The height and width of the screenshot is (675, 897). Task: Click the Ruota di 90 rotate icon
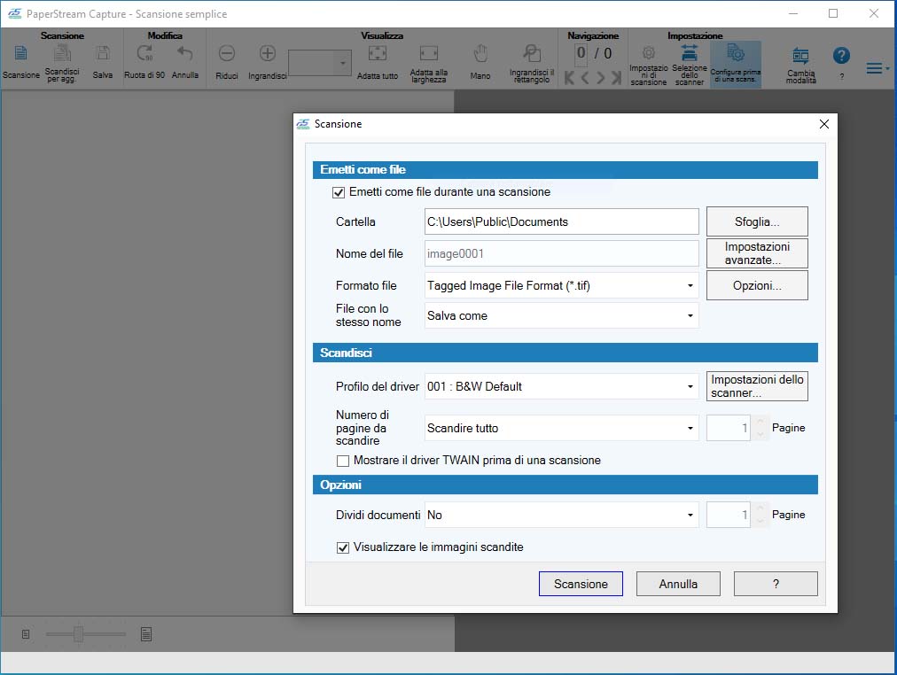(144, 55)
